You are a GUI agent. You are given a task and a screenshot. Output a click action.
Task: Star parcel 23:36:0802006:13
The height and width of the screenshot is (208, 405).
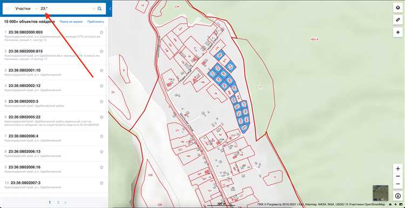click(102, 151)
